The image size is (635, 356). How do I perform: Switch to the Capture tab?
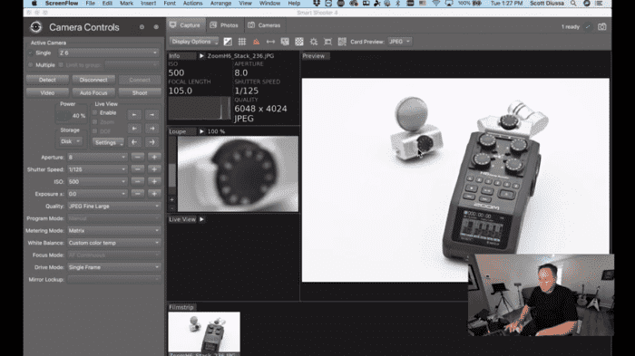coord(185,25)
